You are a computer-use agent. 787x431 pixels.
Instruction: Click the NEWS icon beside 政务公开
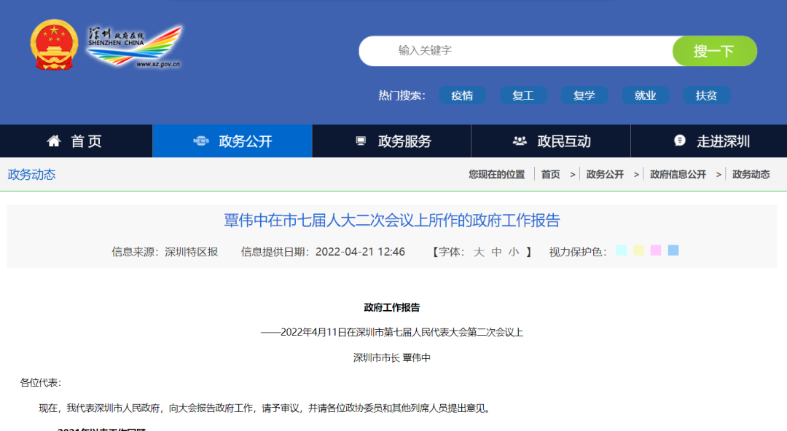[200, 141]
